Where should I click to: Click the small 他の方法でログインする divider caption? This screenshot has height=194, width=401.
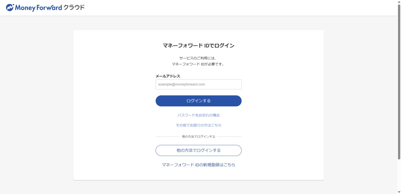coord(199,137)
